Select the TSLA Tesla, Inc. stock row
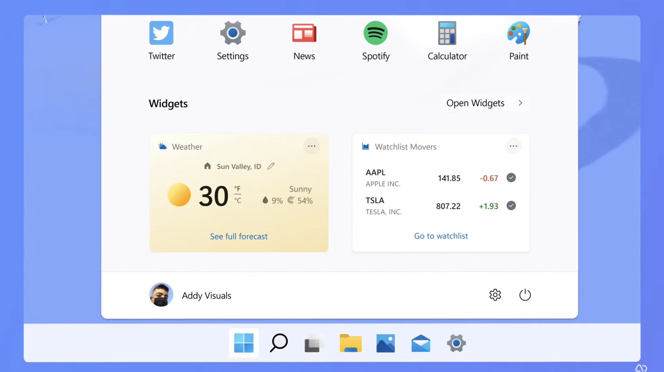Viewport: 664px width, 372px height. click(441, 206)
